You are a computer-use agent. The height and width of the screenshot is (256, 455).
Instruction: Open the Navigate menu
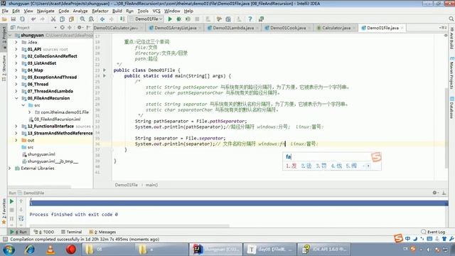point(45,11)
